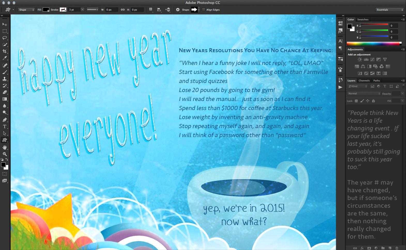Select the Clone Stamp tool
406x250 pixels.
click(5, 79)
